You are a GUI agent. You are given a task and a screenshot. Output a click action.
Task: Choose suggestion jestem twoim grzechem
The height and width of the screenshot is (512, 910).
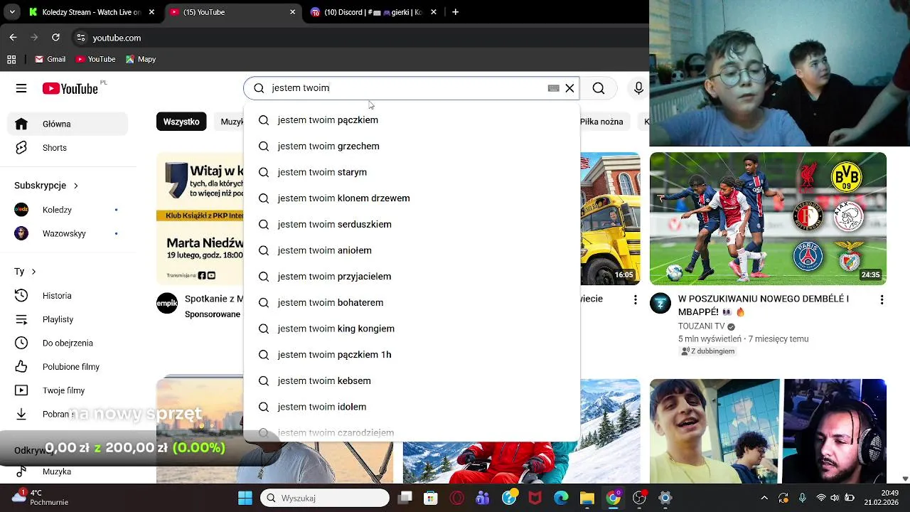pos(412,146)
